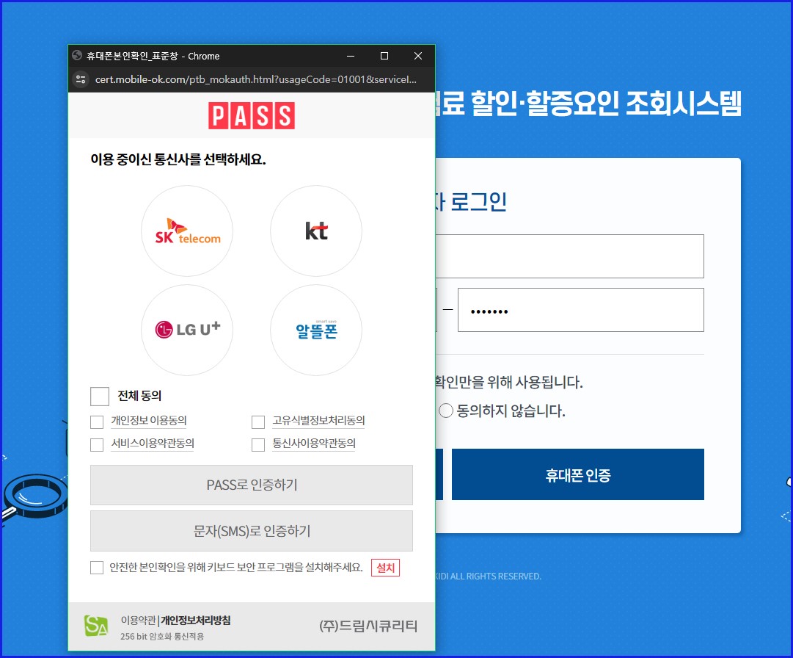
Task: Click the top name input field
Action: pyautogui.click(x=569, y=256)
